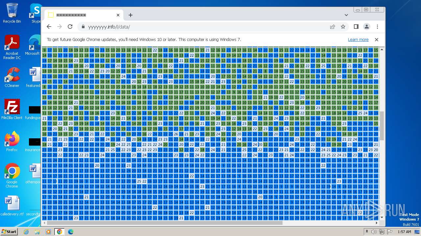421x236 pixels.
Task: Click vertical scrollbar down arrow
Action: click(382, 217)
